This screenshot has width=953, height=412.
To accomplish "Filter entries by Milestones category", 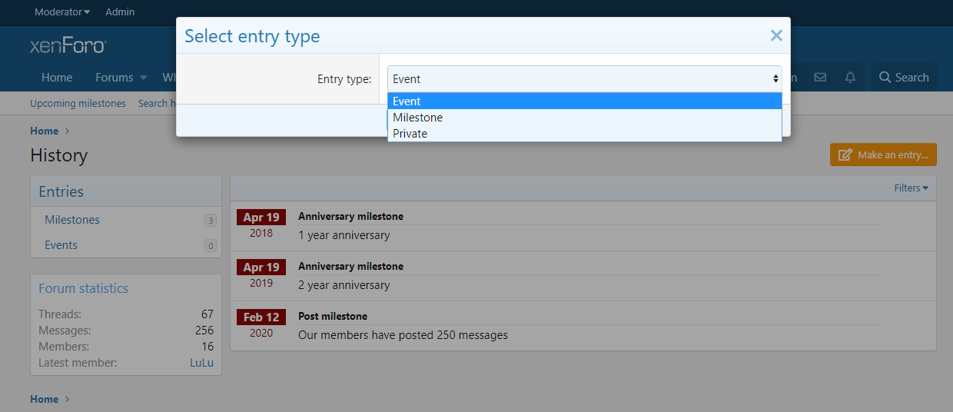I will [x=72, y=220].
